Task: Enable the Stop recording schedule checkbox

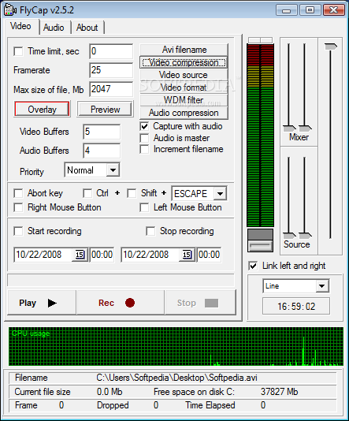Action: click(x=150, y=231)
